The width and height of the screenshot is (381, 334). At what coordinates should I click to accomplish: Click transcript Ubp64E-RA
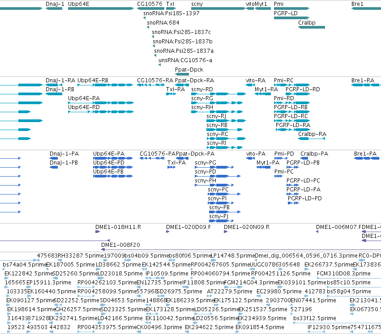click(84, 98)
